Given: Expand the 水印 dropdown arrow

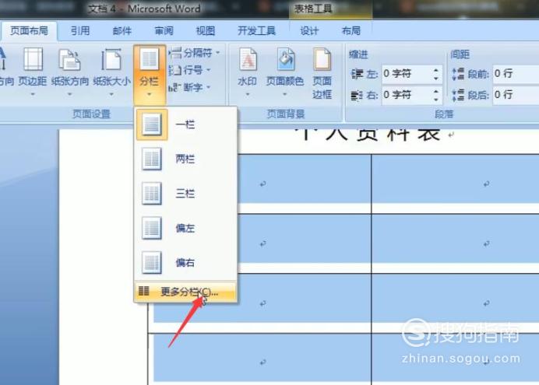Looking at the screenshot, I should 248,94.
